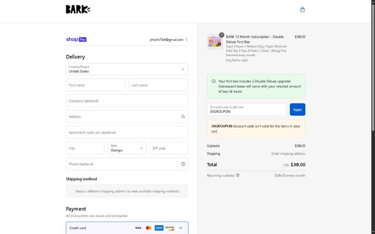Click the shipping methods placeholder message
375x234 pixels.
[x=127, y=191]
